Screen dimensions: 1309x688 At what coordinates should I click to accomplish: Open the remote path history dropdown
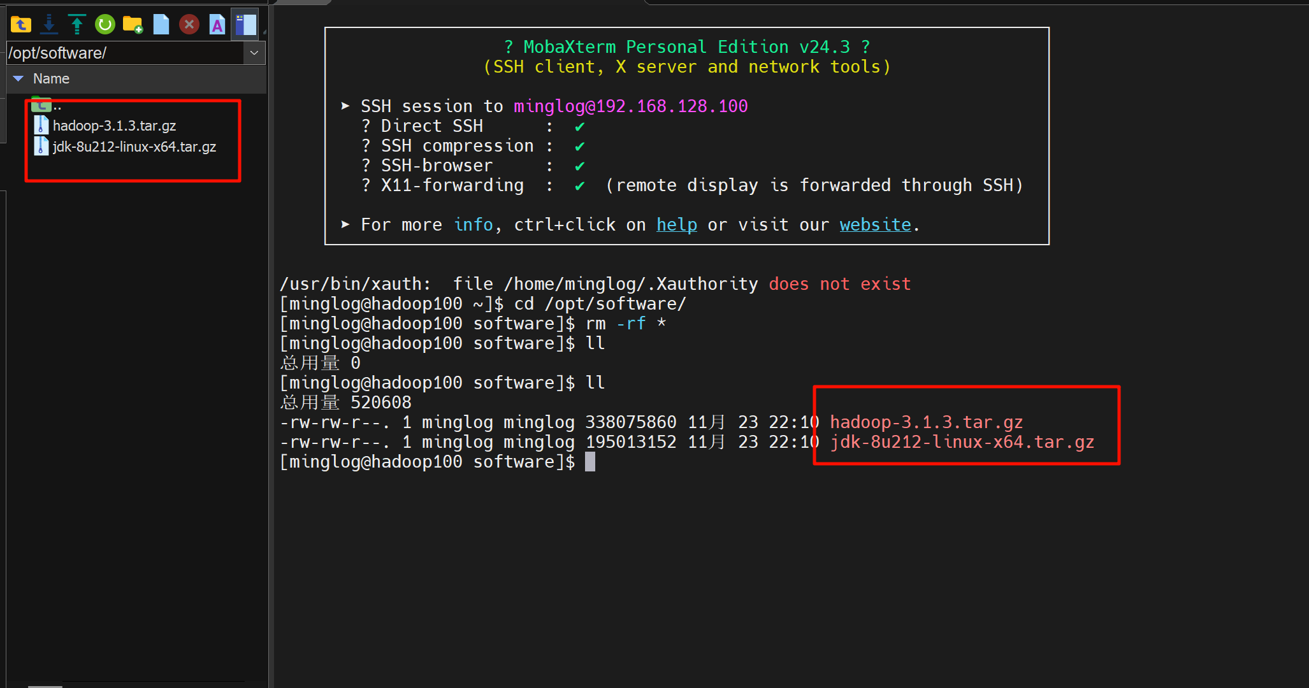pyautogui.click(x=254, y=53)
